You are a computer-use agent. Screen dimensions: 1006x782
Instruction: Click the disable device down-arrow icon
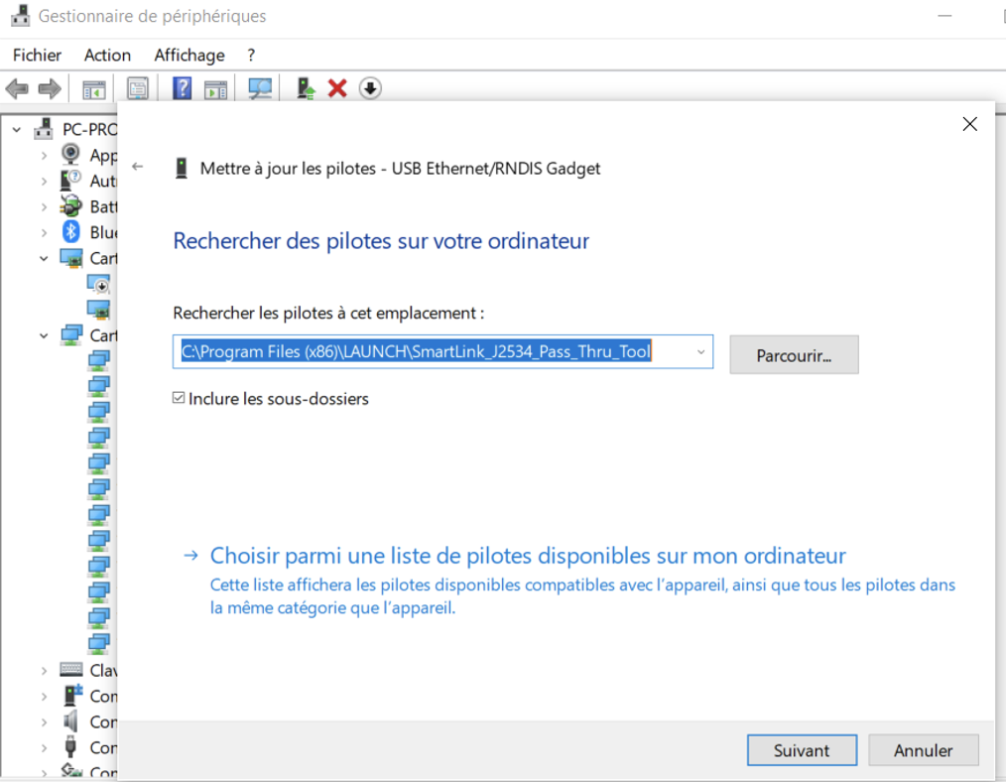pyautogui.click(x=369, y=88)
